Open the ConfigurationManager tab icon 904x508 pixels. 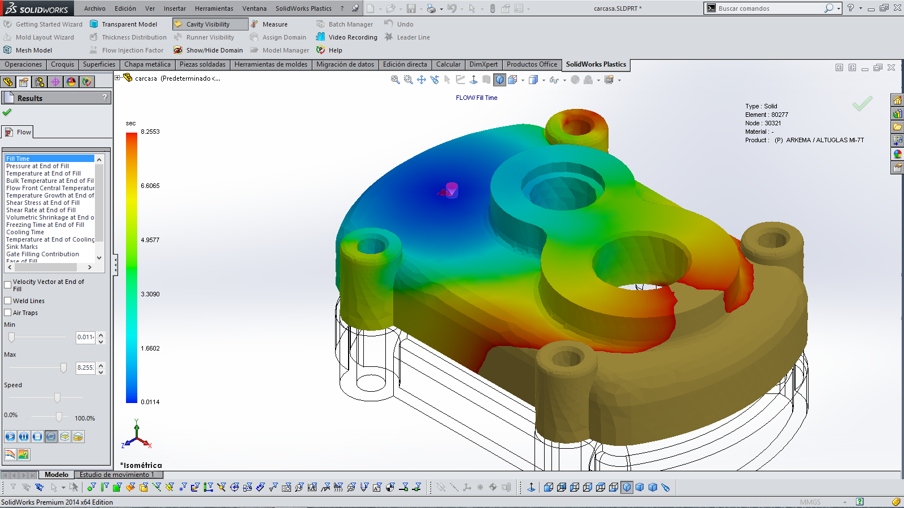tap(40, 82)
